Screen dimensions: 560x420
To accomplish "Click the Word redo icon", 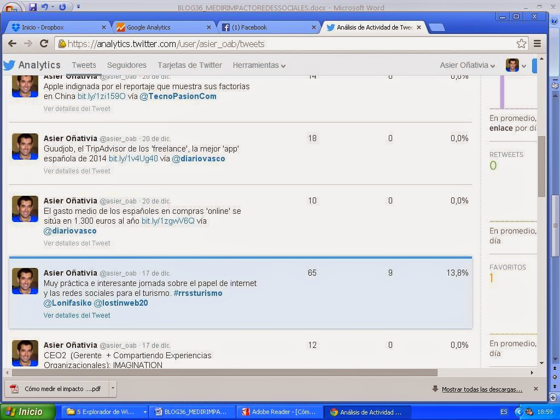I will (62, 7).
